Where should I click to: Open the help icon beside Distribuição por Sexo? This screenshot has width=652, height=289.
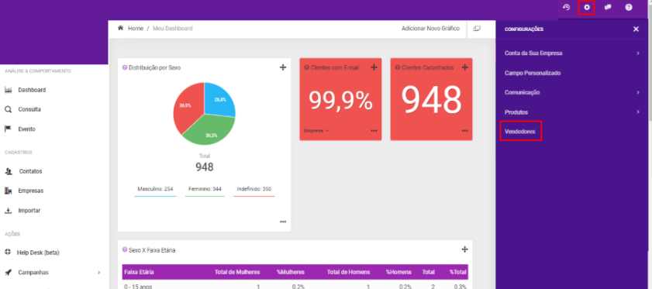pos(125,67)
